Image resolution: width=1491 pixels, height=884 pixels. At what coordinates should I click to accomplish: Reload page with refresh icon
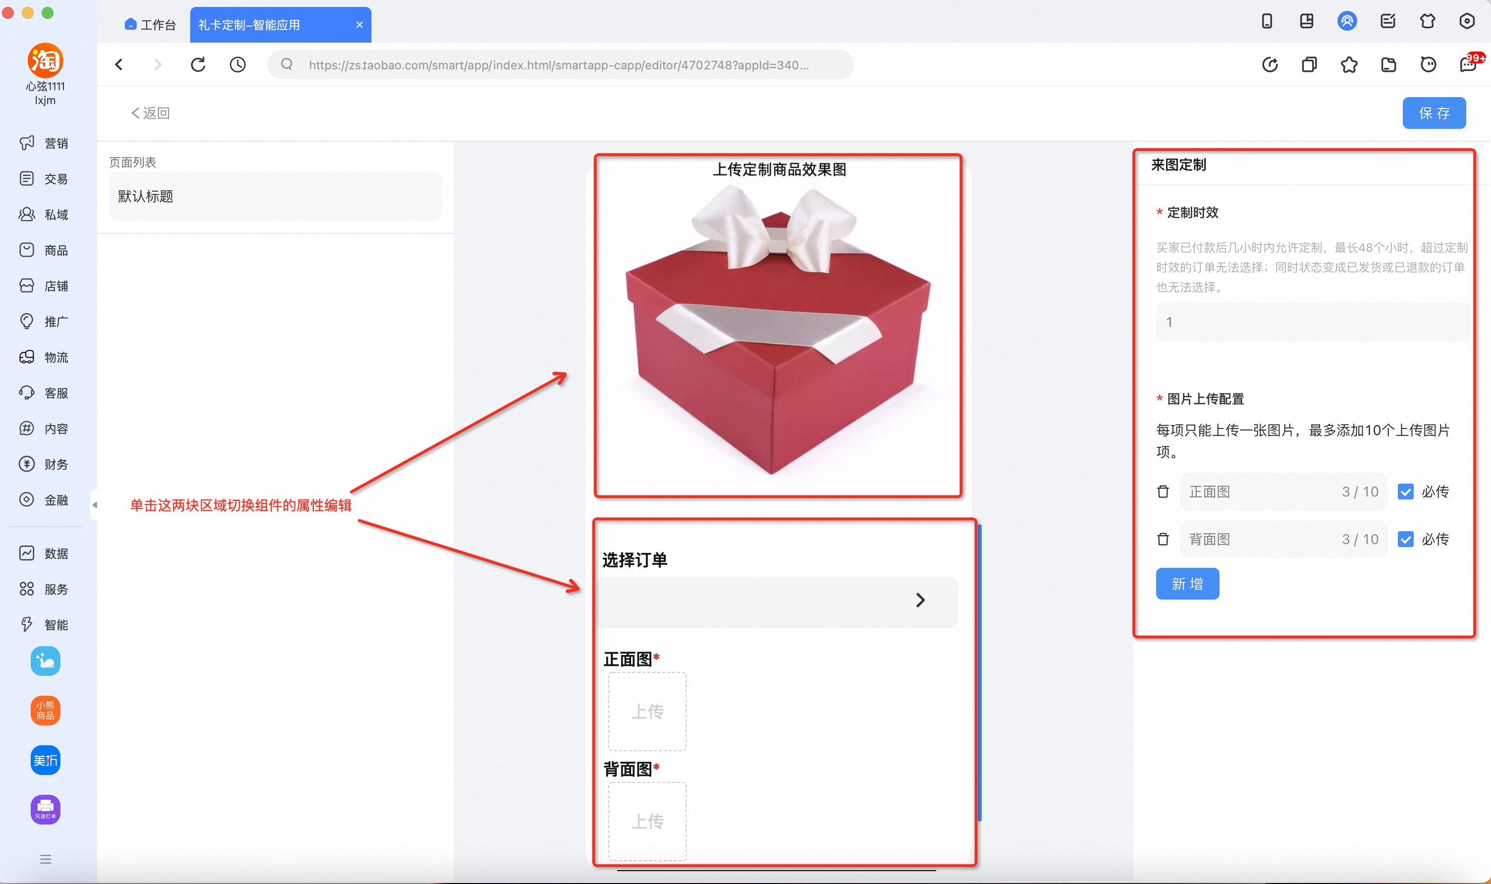[x=198, y=64]
